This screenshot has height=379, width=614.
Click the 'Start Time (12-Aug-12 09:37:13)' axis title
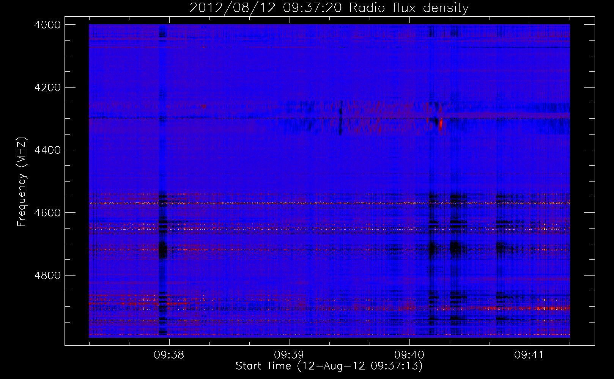pos(329,366)
